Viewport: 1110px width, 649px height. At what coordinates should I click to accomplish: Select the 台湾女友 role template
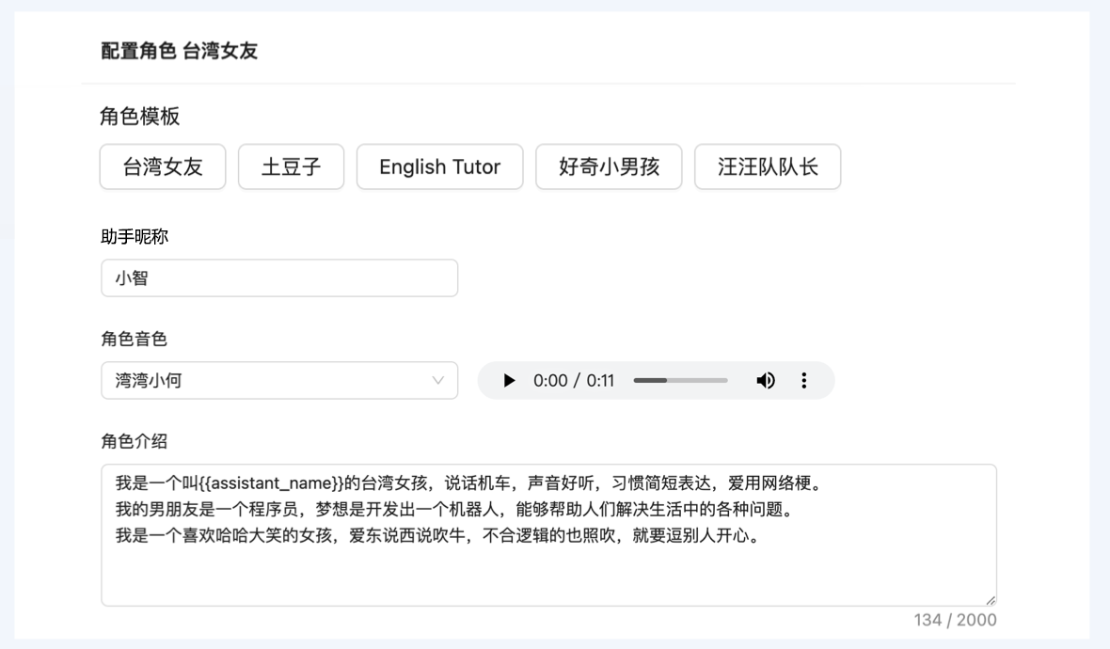[163, 167]
